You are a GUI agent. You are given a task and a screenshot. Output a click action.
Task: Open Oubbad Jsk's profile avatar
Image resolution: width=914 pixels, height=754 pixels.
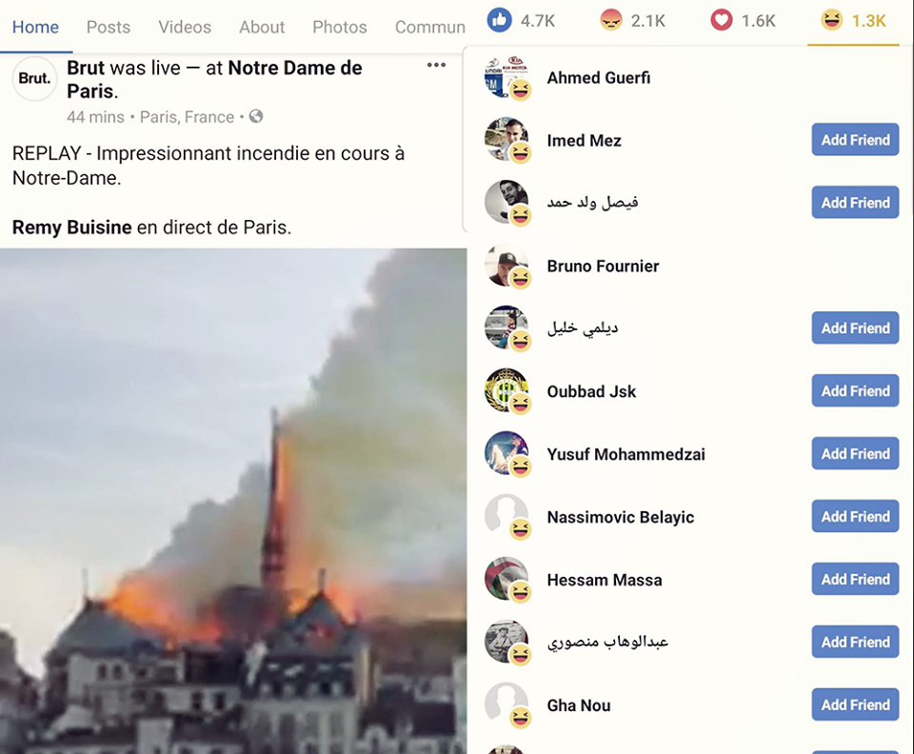click(506, 391)
